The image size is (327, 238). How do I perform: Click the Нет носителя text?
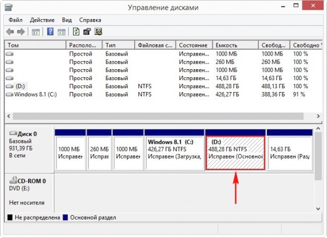coord(27,203)
